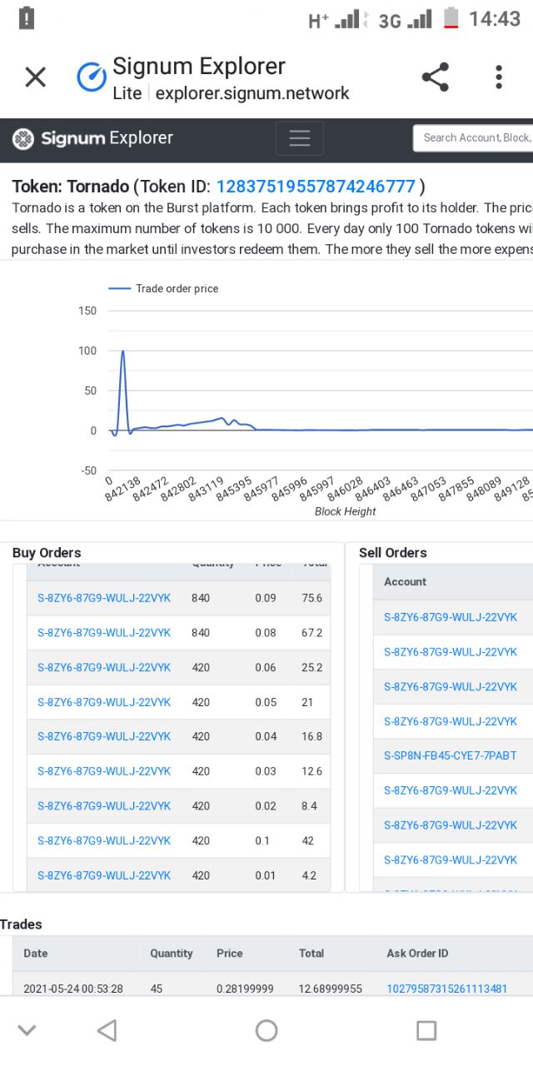The image size is (533, 1066).
Task: Select the Trades heading
Action: [x=21, y=924]
